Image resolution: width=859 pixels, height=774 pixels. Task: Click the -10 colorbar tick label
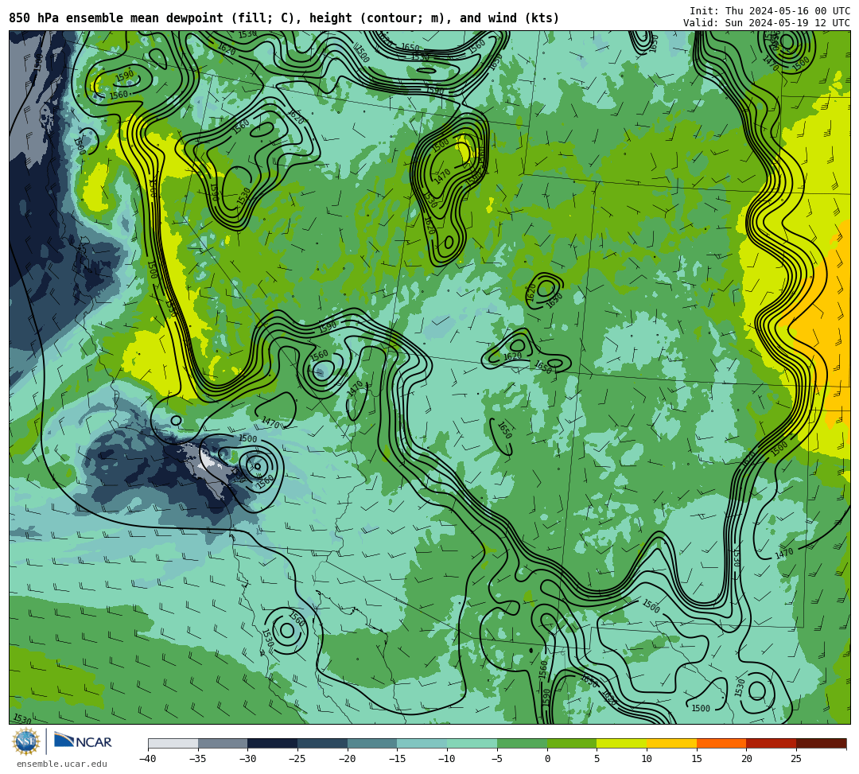click(446, 759)
